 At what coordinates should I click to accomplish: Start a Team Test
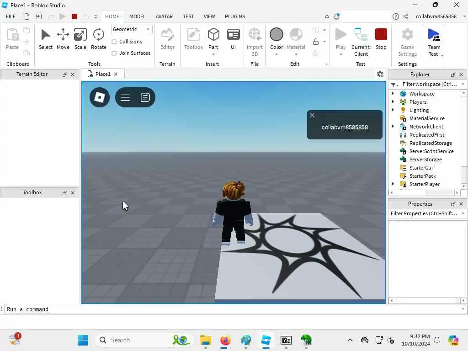[x=434, y=42]
